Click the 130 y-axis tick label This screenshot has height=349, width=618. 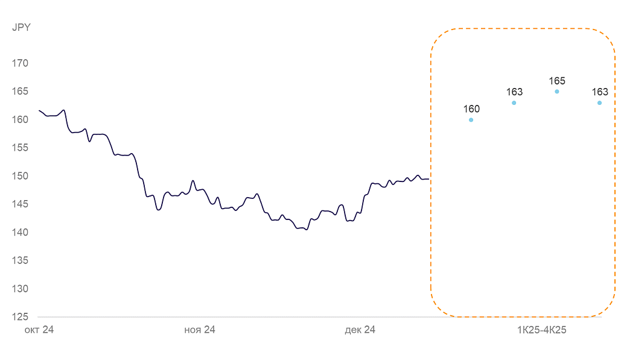tap(21, 289)
